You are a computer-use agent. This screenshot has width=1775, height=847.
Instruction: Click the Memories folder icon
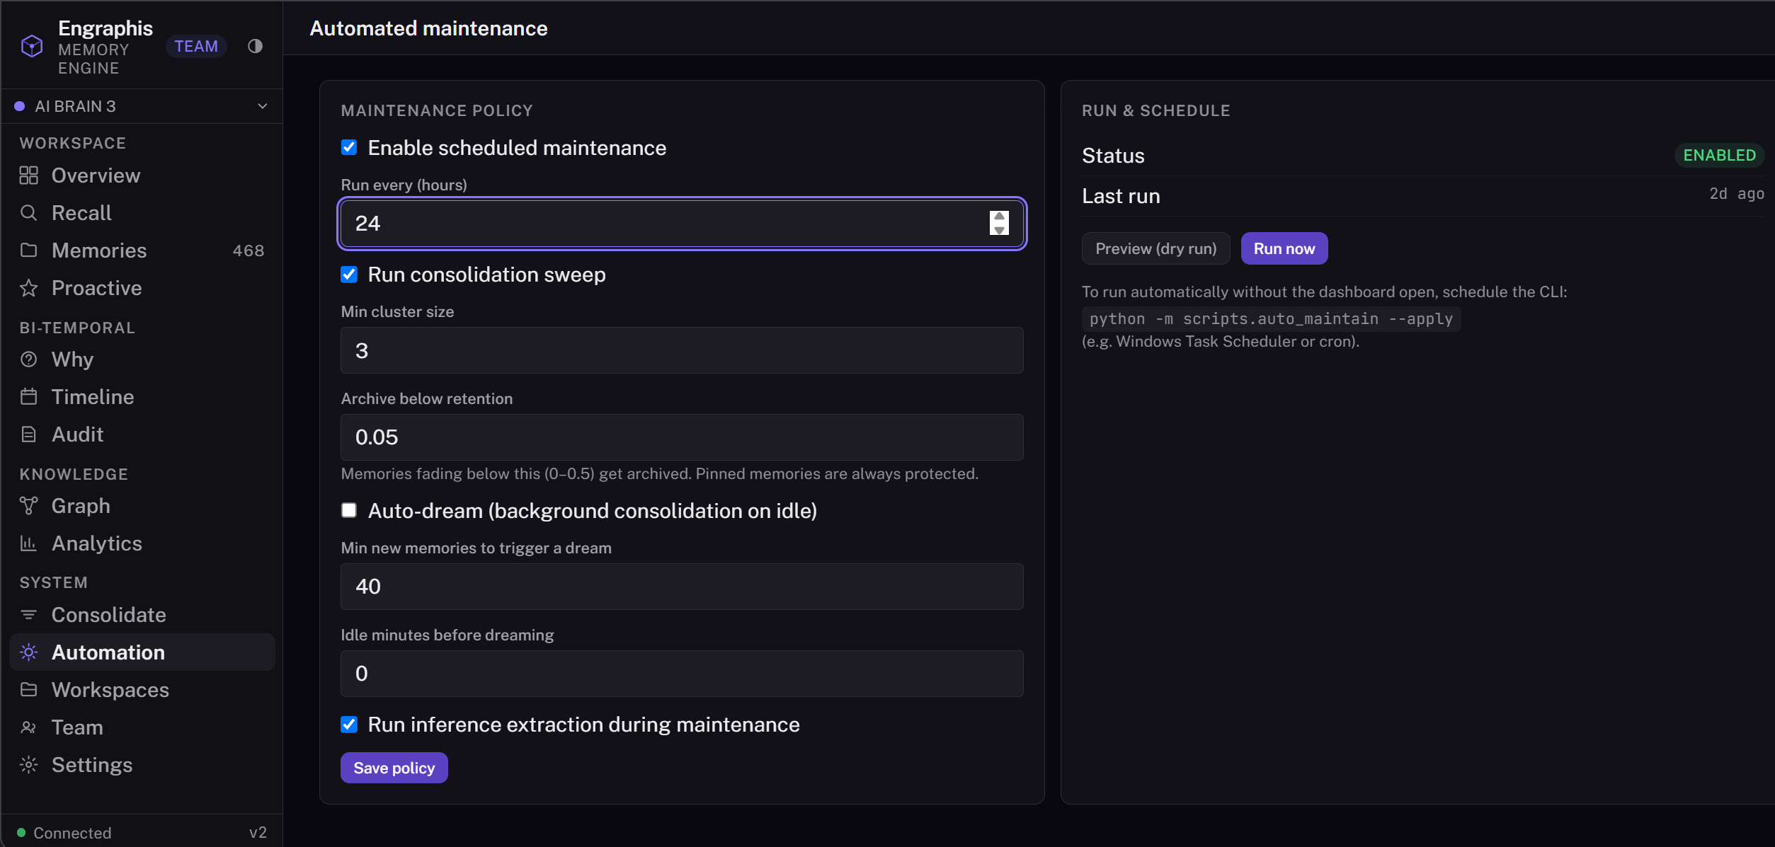pos(28,250)
